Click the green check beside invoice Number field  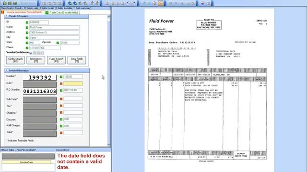tap(61, 77)
